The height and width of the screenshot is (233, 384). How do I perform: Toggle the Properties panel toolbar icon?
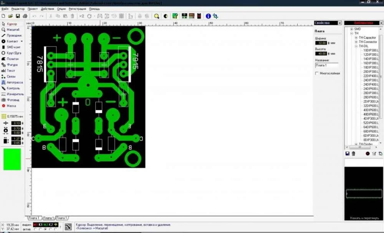click(184, 16)
